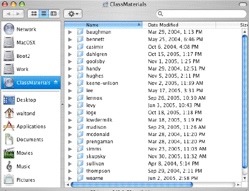Expand the hughes folder
Viewport: 249px width, 191px height.
tap(70, 76)
